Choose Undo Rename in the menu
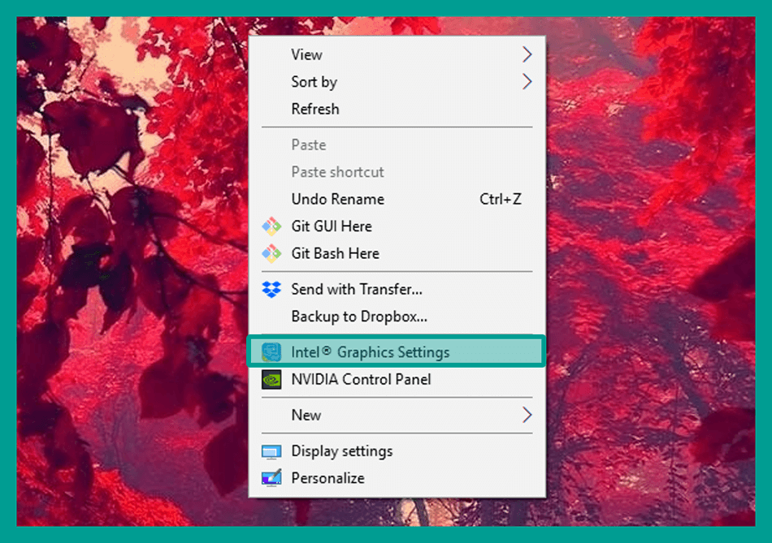772x543 pixels. (397, 199)
